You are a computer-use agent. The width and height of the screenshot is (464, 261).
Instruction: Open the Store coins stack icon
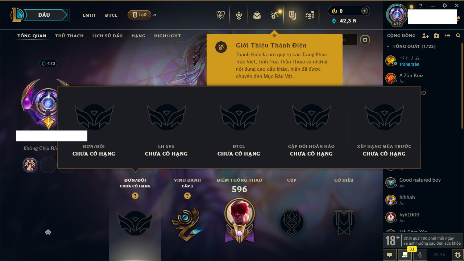[310, 15]
